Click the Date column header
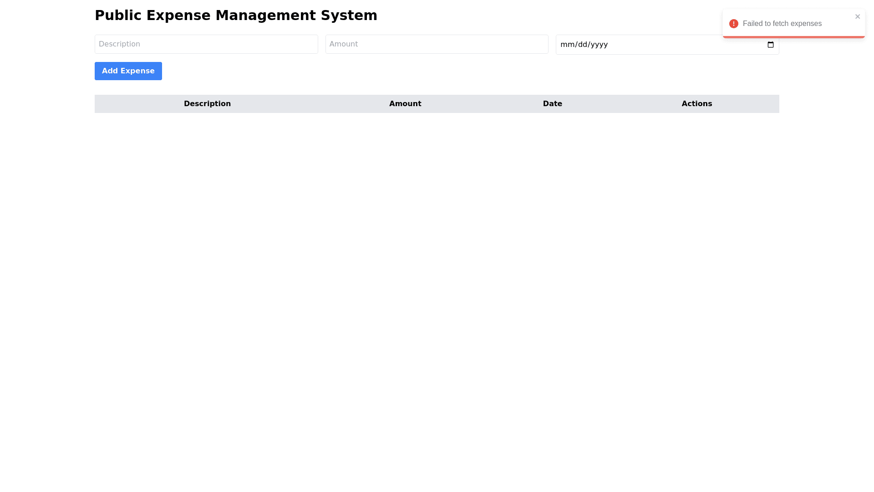874x492 pixels. (x=552, y=104)
